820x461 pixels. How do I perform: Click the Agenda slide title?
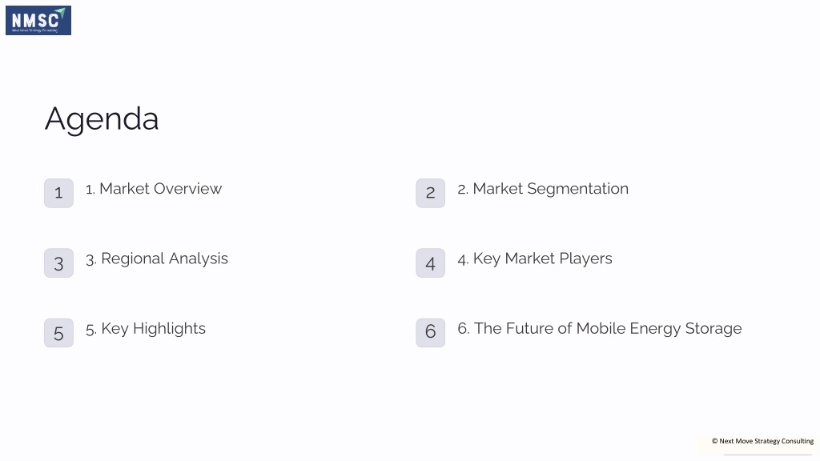click(x=102, y=120)
